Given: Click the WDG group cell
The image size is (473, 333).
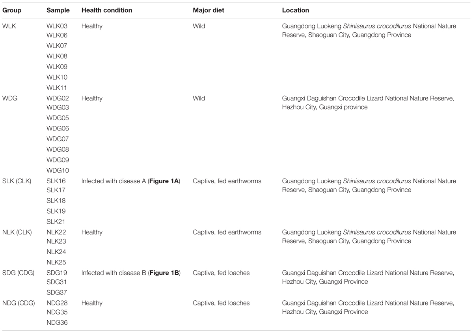Looking at the screenshot, I should (10, 99).
